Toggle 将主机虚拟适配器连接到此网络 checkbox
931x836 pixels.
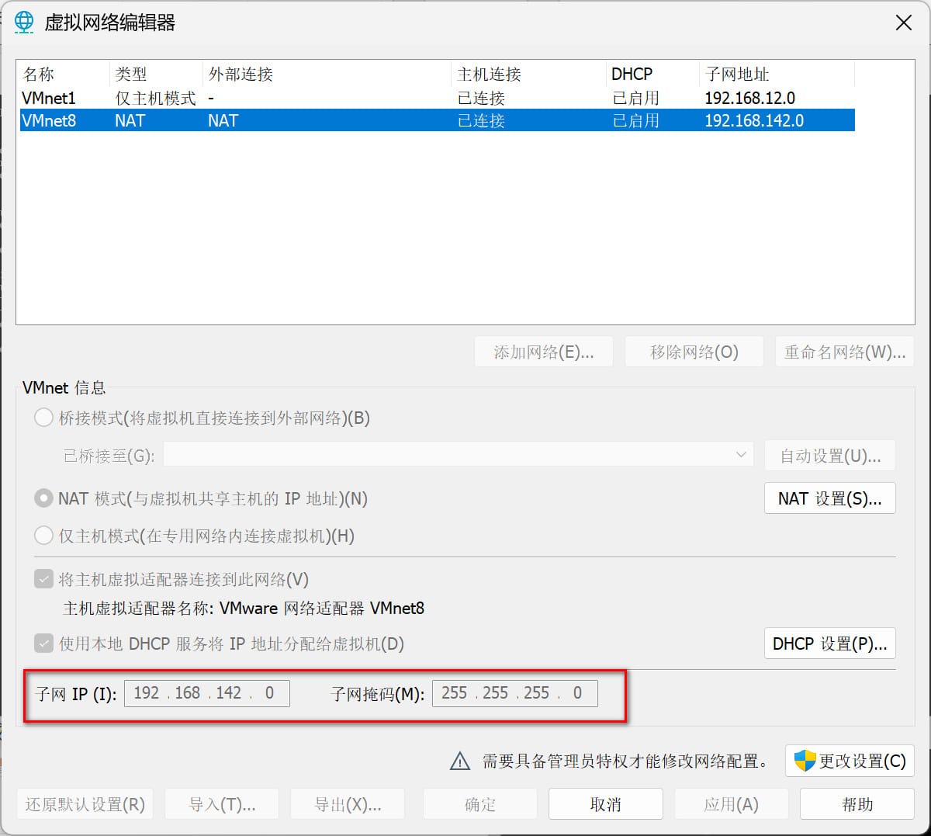[x=43, y=579]
